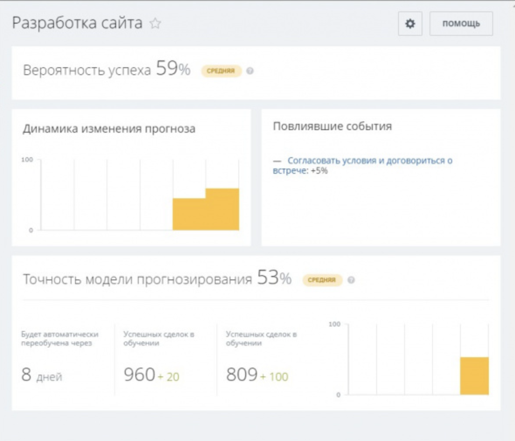Click the + 100 increment value
Viewport: 515px width, 441px height.
coord(274,376)
